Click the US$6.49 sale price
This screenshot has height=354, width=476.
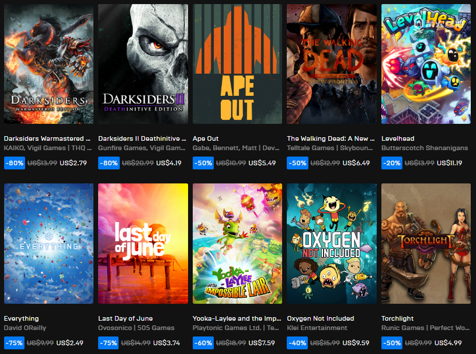pos(356,163)
